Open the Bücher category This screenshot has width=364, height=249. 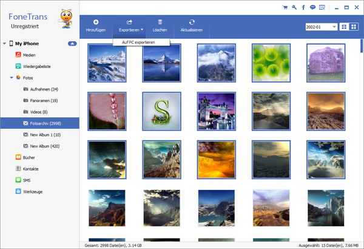pos(29,158)
